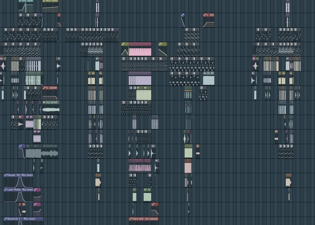
Task: Select the 'icy wind' clip by its name label
Action: point(52,102)
